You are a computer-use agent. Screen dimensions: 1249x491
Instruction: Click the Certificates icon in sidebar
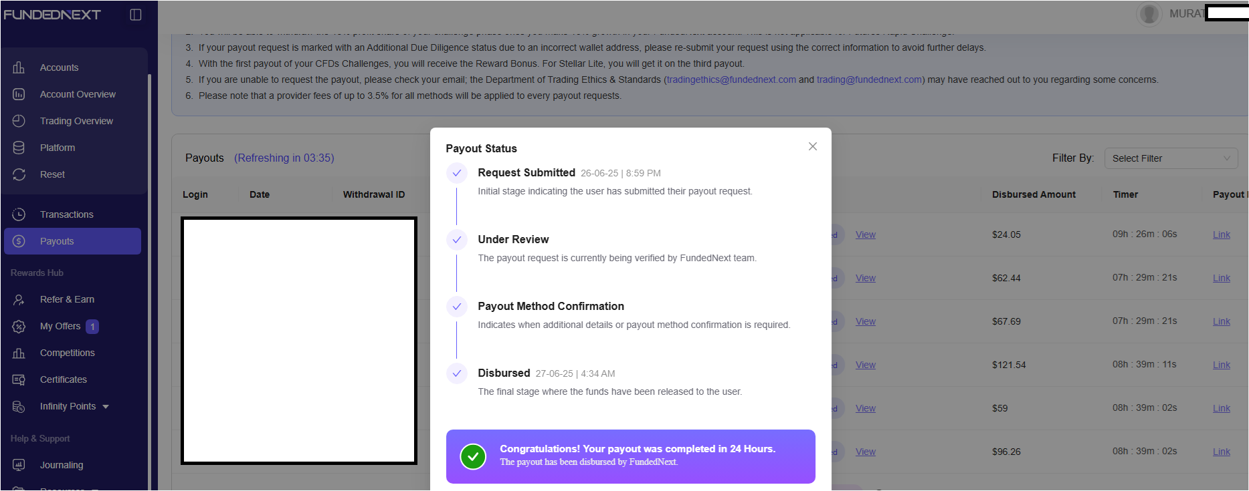pyautogui.click(x=19, y=379)
